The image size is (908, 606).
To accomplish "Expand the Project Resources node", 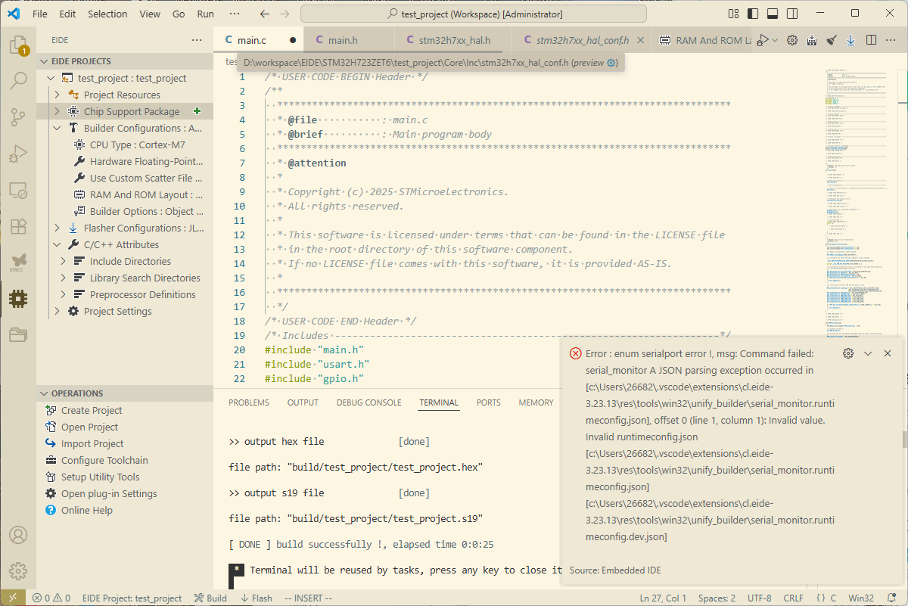I will tap(57, 95).
